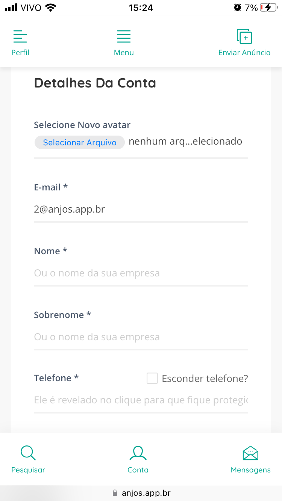282x501 pixels.
Task: Tap the alarm clock status icon
Action: coord(237,8)
